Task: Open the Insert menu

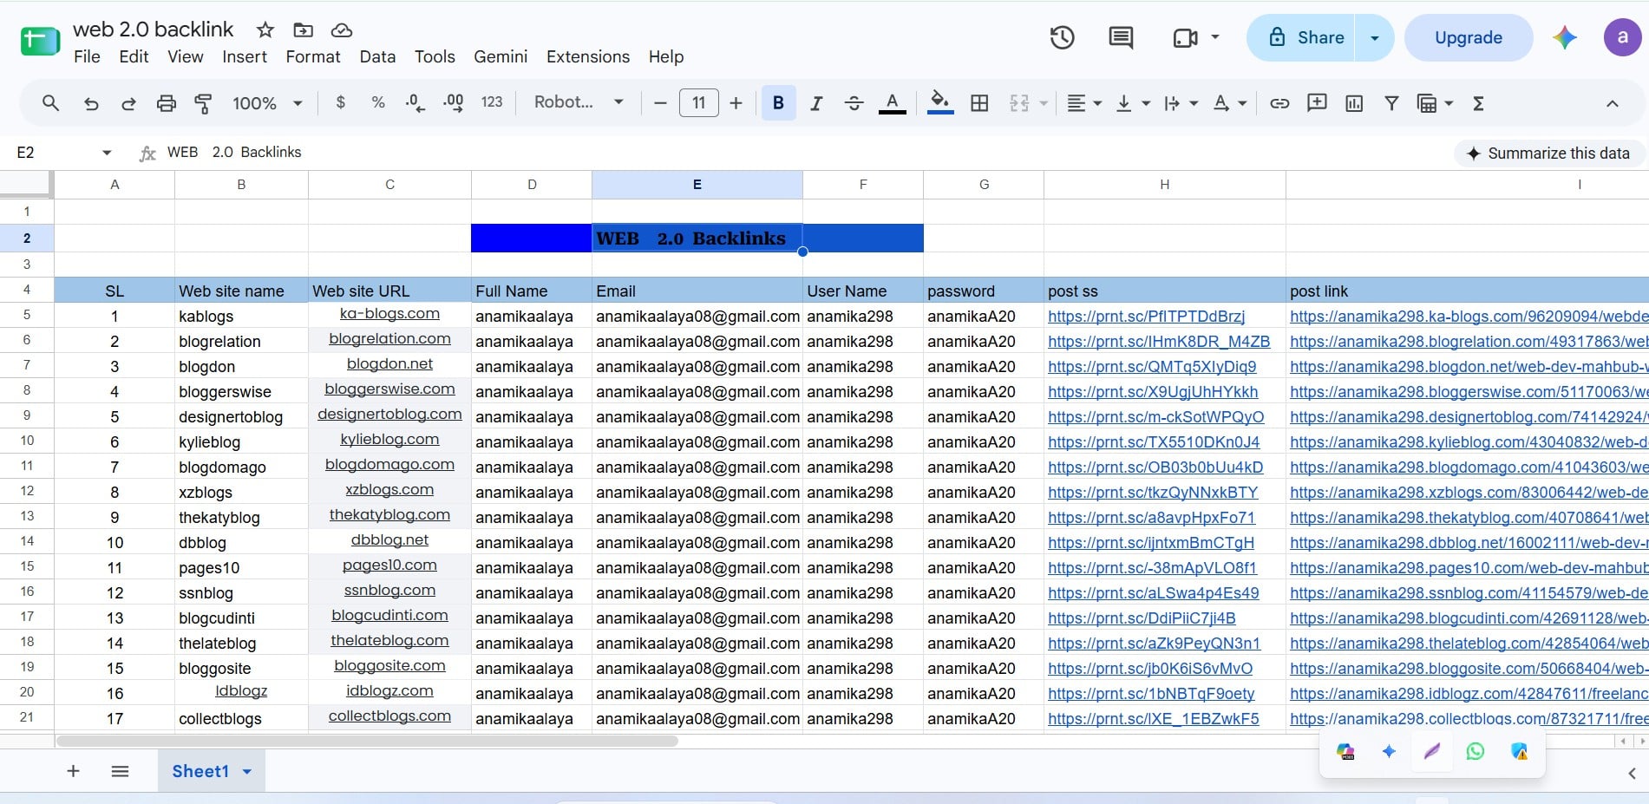Action: tap(245, 56)
